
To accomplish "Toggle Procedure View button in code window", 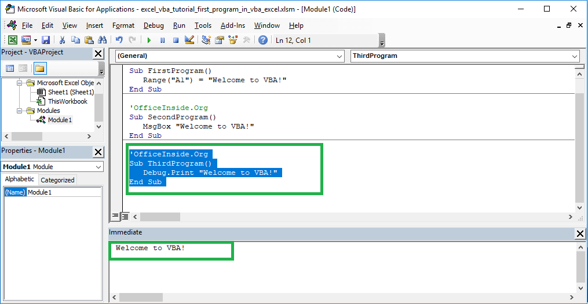I will [x=115, y=217].
